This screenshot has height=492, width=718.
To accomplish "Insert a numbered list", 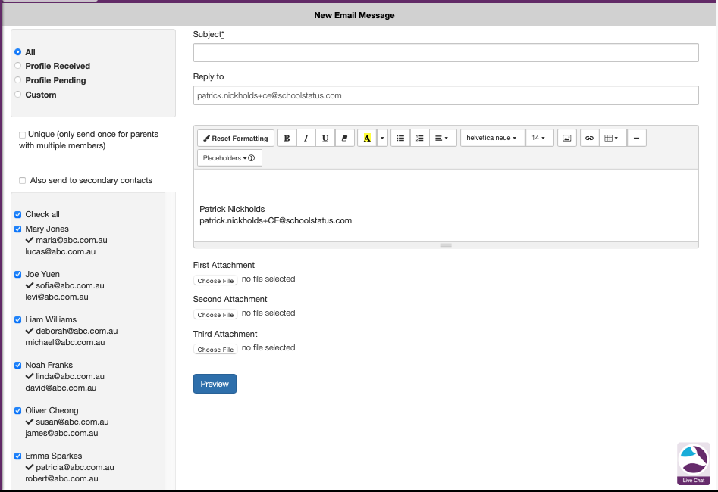I will pos(419,139).
